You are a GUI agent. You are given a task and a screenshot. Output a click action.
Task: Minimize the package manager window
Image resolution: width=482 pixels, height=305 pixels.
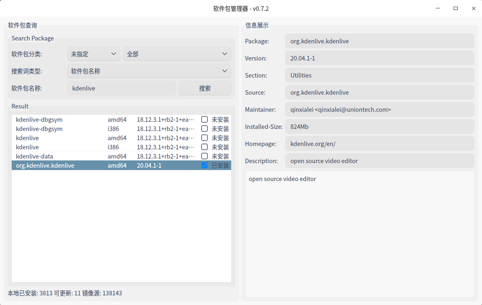tap(438, 8)
